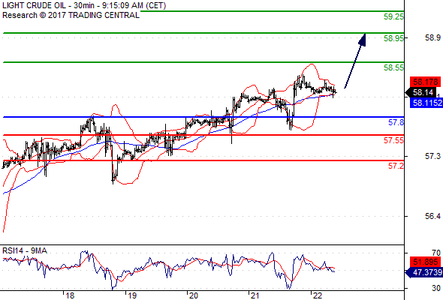
Task: Click the 57.2 red support label
Action: (396, 166)
